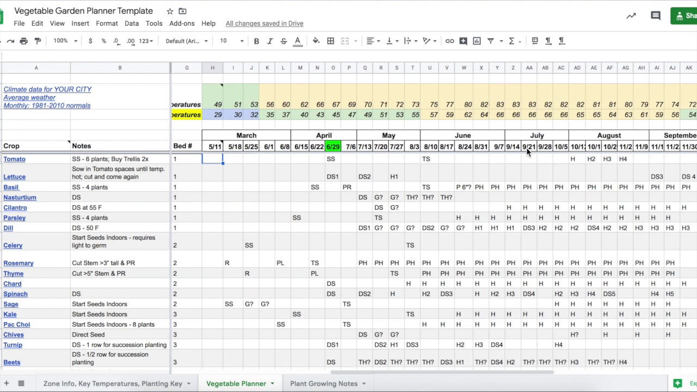The width and height of the screenshot is (697, 392).
Task: Open Climate data for YOUR CITY link
Action: point(47,89)
